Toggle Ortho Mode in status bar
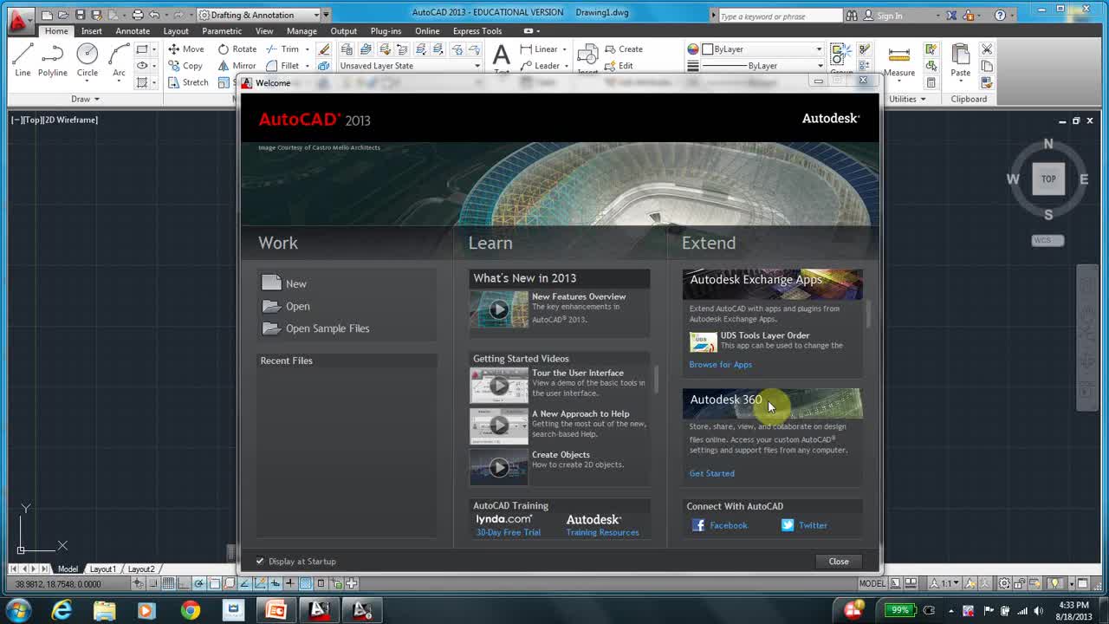 click(x=184, y=583)
